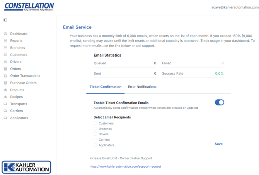Click the Branches location pin icon
Screen dimensions: 259x175
click(x=5, y=48)
